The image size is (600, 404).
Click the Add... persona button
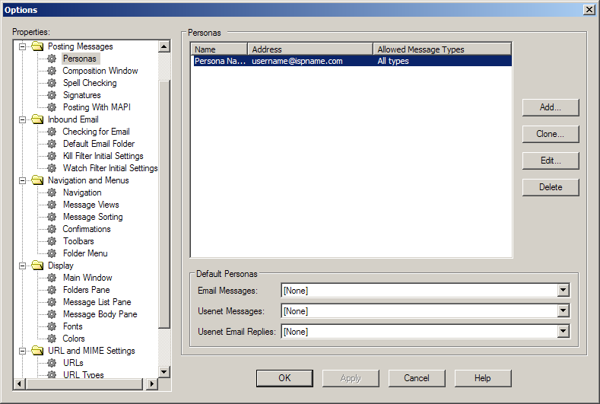[551, 107]
